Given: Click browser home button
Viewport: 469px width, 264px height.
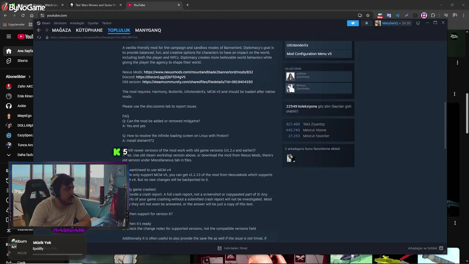Looking at the screenshot, I should pos(32,15).
